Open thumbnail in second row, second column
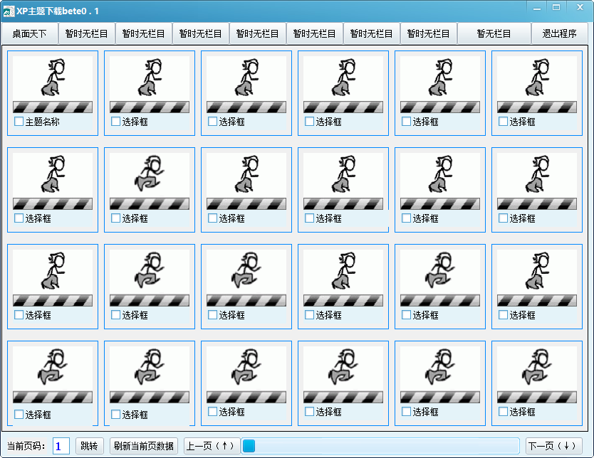The height and width of the screenshot is (458, 594). pos(150,181)
